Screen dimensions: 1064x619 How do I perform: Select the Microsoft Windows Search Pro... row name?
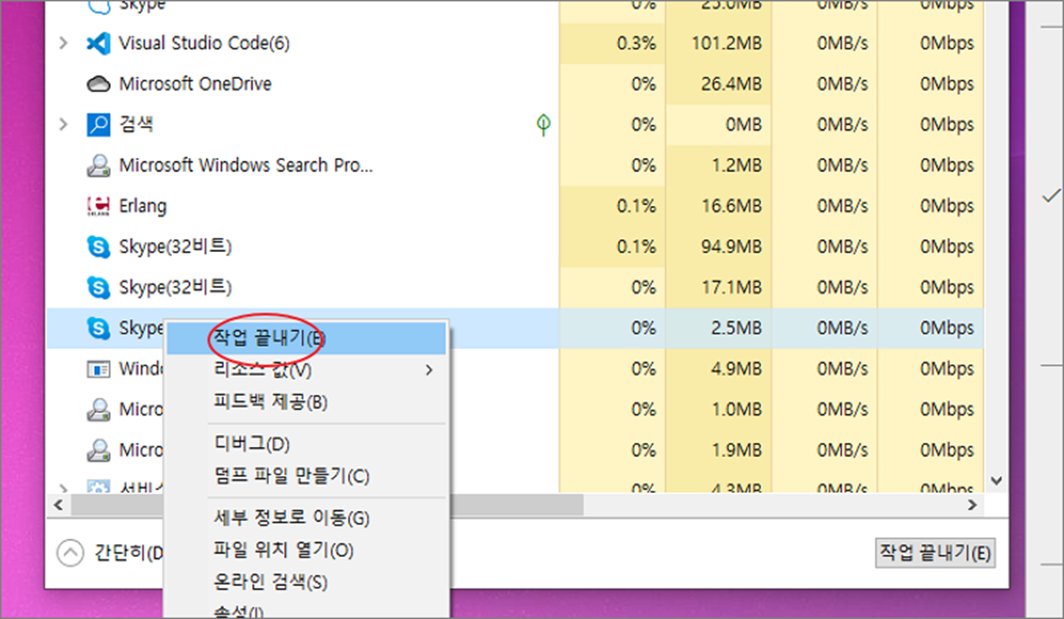tap(246, 165)
